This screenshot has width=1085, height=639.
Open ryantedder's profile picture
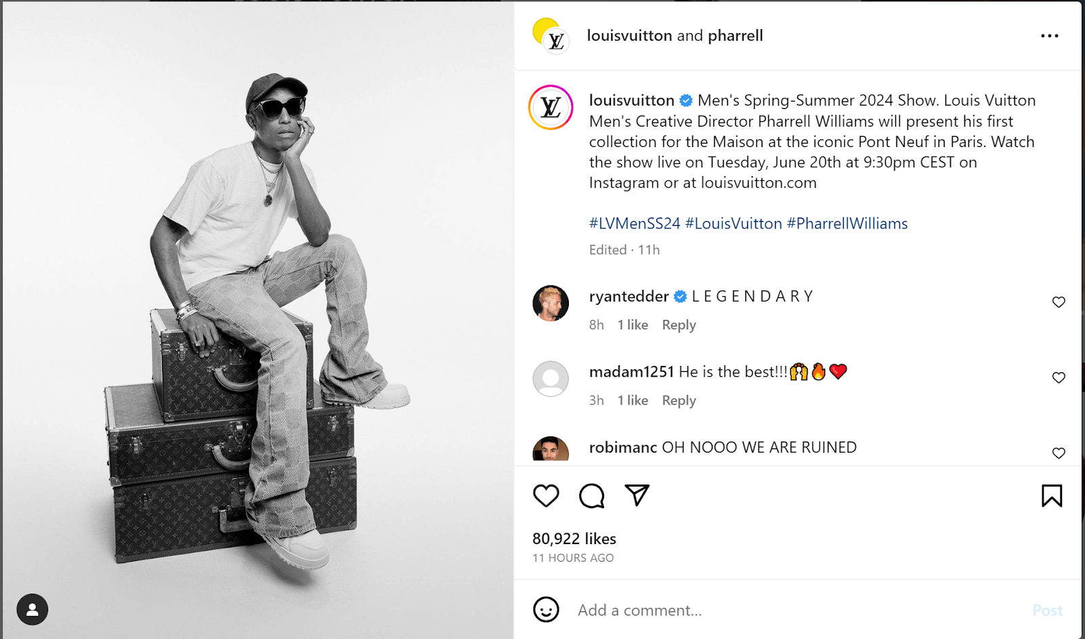pos(551,303)
